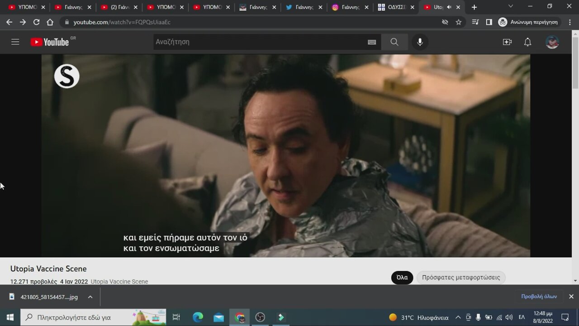Close the Instagram Γιάννης tab
The image size is (579, 326).
coord(366,7)
